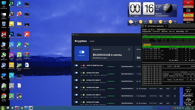The image size is (195, 110).
Task: Disable mining on AMD FX-6300 Six-Core
Action: [76, 65]
